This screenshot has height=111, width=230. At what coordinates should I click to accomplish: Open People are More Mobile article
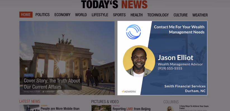[60, 109]
